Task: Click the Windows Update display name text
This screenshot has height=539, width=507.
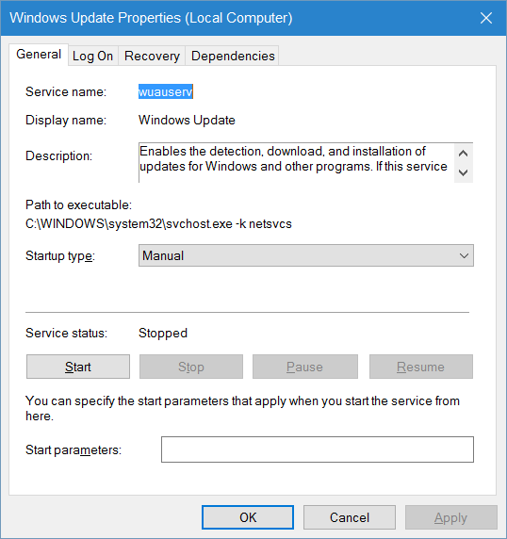Action: (187, 120)
